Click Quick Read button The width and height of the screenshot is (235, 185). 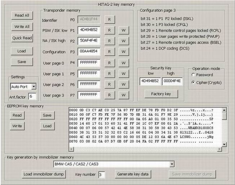[x=22, y=38]
